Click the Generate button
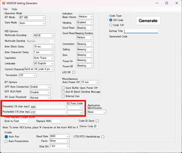This screenshot has width=182, height=153. 148,20
